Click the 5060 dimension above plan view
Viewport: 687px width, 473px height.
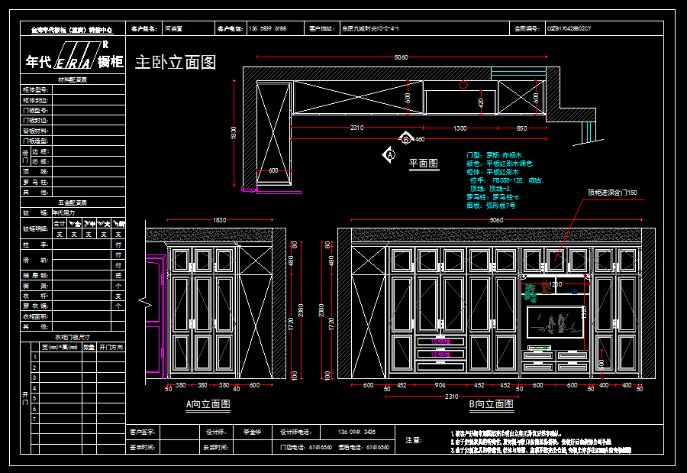[x=401, y=57]
